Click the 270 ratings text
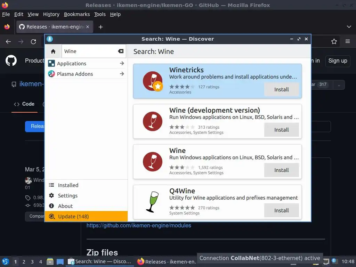 (x=209, y=208)
